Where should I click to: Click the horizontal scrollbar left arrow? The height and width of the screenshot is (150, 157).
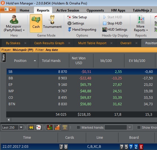pos(9,120)
